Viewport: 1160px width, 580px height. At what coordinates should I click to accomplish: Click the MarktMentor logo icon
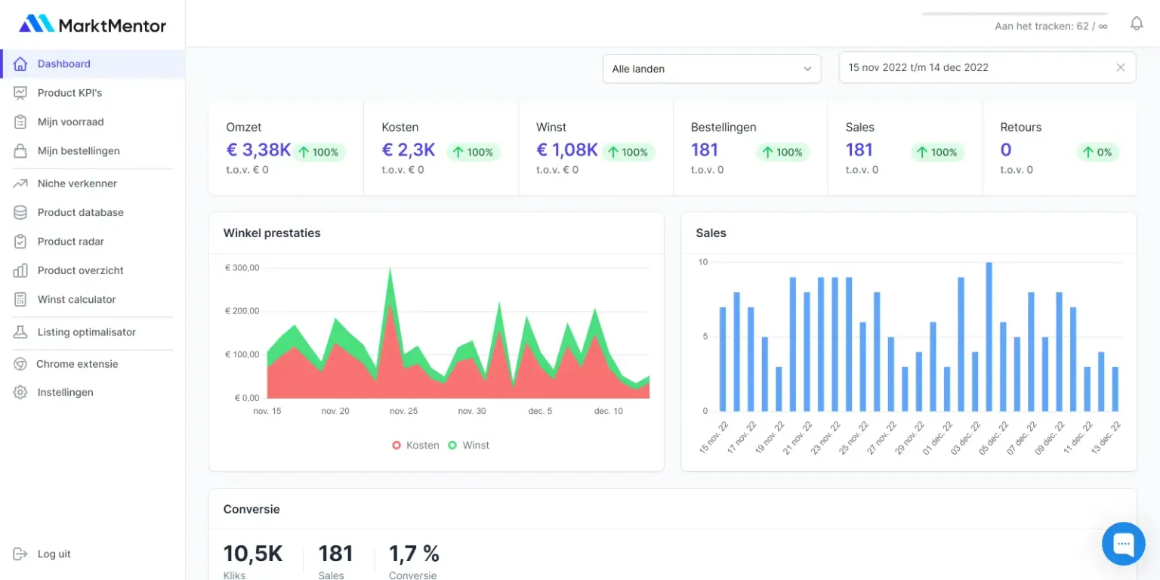point(36,24)
